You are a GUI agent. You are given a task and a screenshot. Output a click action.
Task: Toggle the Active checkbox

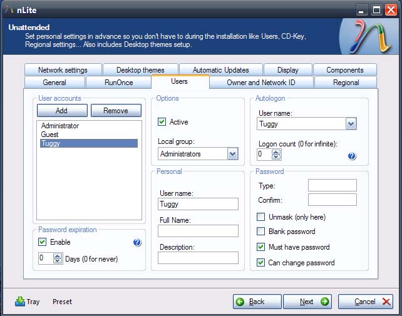[162, 122]
